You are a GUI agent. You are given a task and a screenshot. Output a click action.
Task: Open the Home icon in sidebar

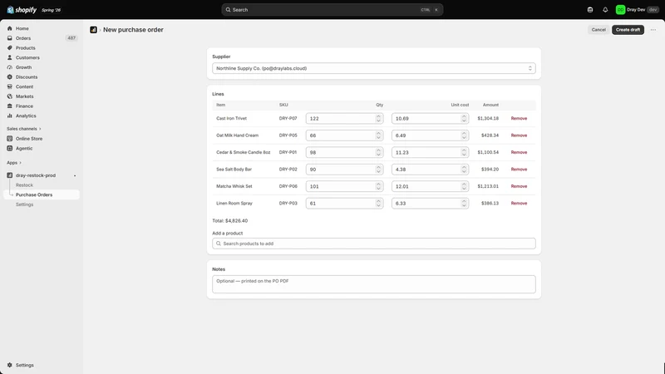tap(10, 28)
